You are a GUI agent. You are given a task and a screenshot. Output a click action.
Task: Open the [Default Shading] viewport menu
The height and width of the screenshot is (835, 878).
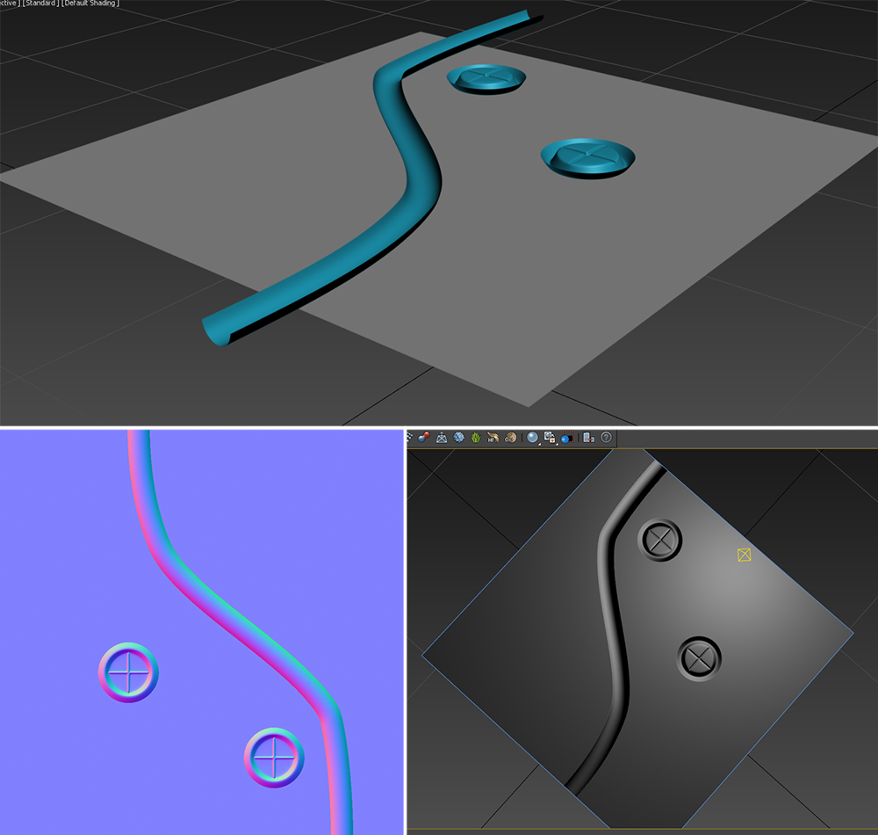click(x=90, y=4)
